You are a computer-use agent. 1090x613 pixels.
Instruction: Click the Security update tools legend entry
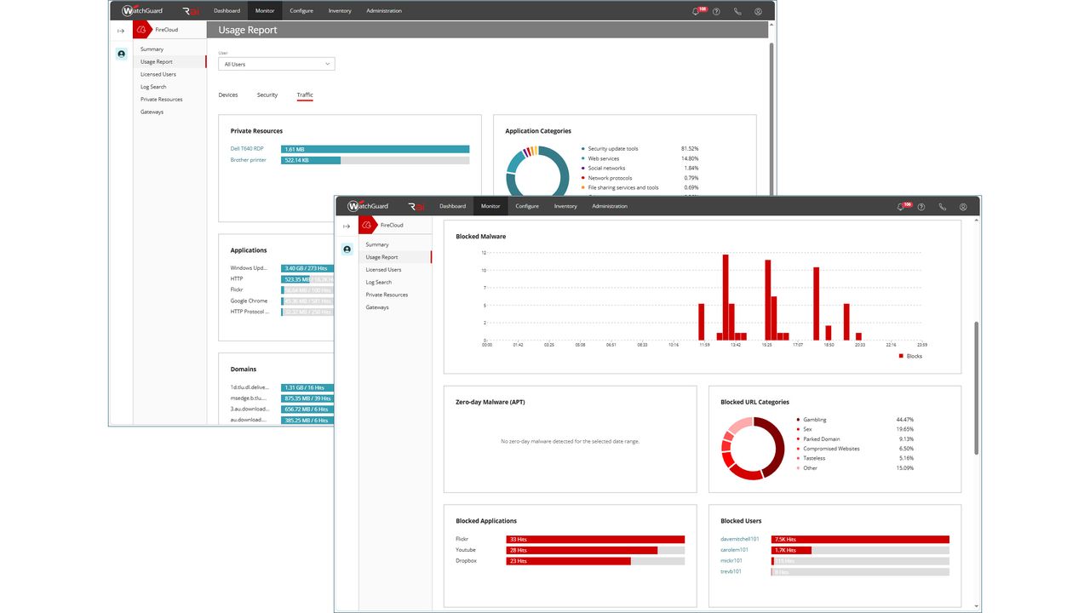click(x=612, y=149)
